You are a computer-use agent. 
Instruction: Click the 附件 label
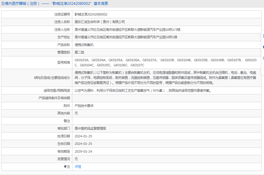tap(67, 106)
